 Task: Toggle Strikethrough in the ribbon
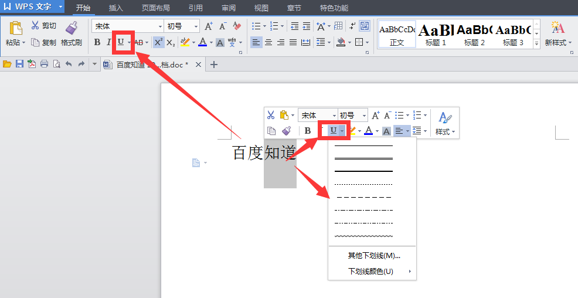[x=138, y=42]
